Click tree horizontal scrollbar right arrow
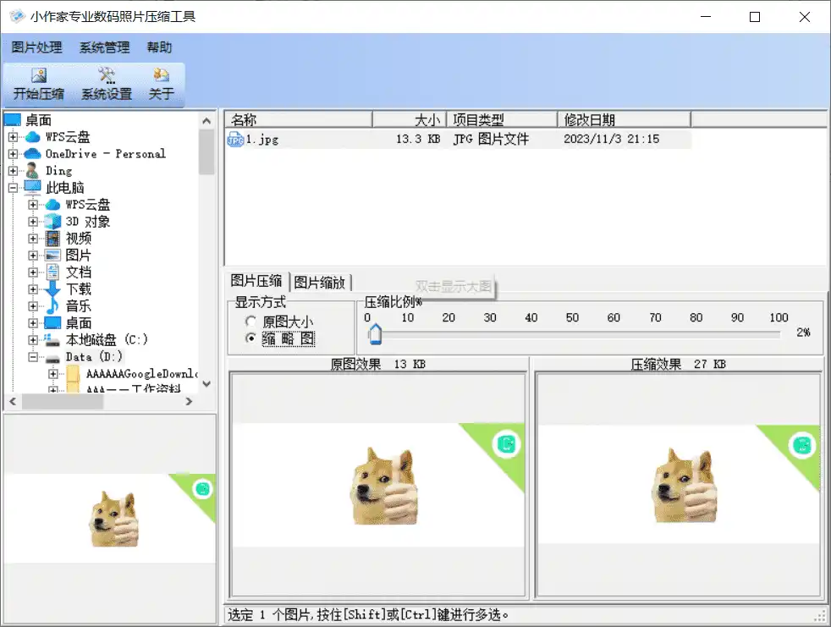Viewport: 831px width, 627px height. click(x=189, y=402)
